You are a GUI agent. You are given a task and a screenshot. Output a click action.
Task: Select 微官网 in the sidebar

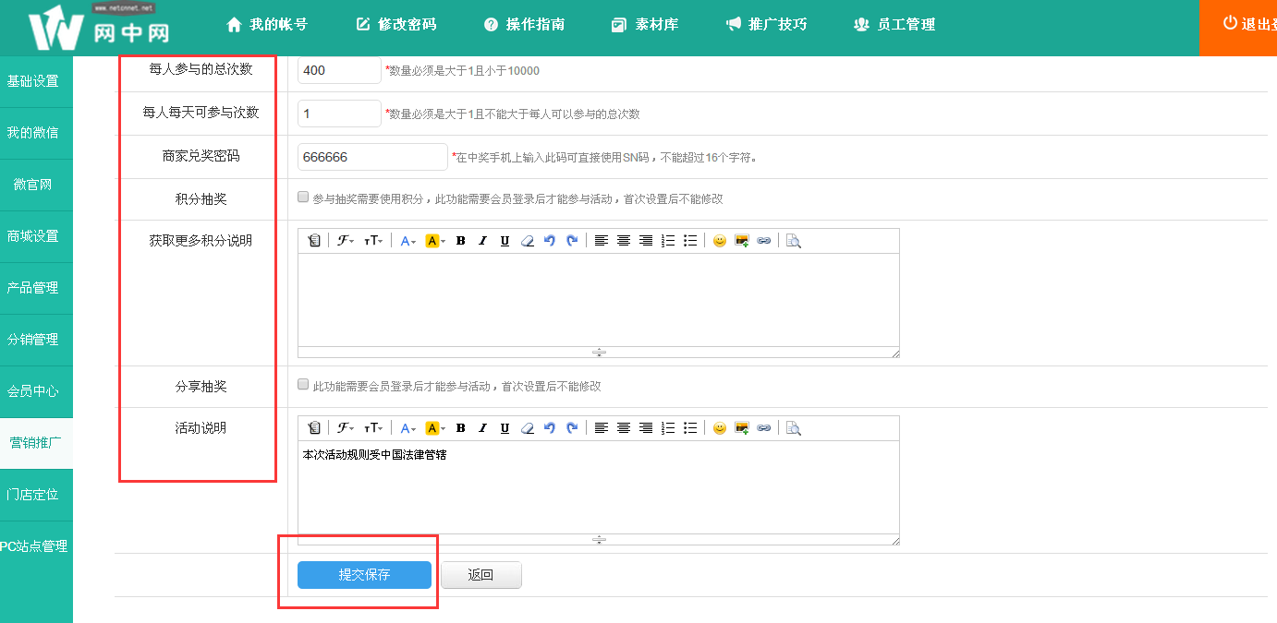(36, 185)
